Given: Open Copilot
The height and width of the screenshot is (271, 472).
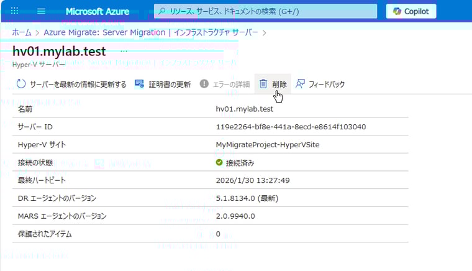Looking at the screenshot, I should click(411, 11).
